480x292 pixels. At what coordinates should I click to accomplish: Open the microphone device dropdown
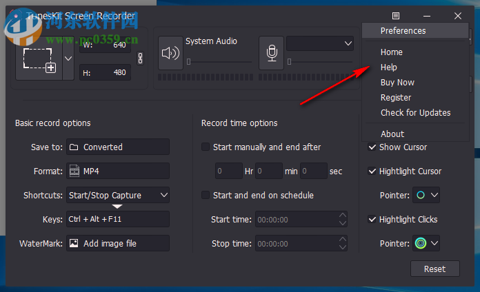pos(320,43)
